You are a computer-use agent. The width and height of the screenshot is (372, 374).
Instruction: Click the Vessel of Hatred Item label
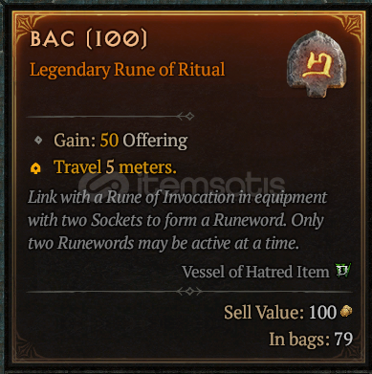[255, 272]
